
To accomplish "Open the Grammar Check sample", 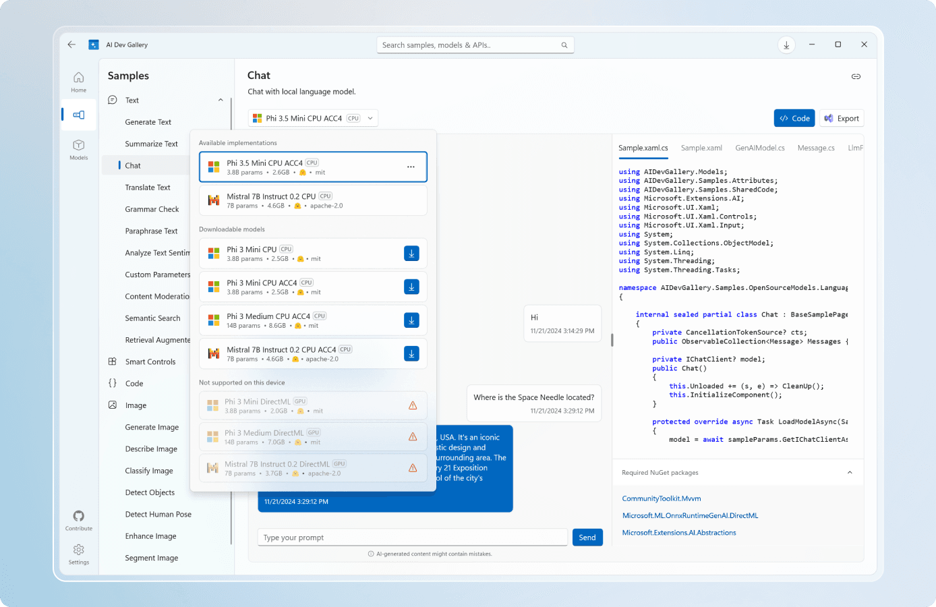I will pos(152,210).
